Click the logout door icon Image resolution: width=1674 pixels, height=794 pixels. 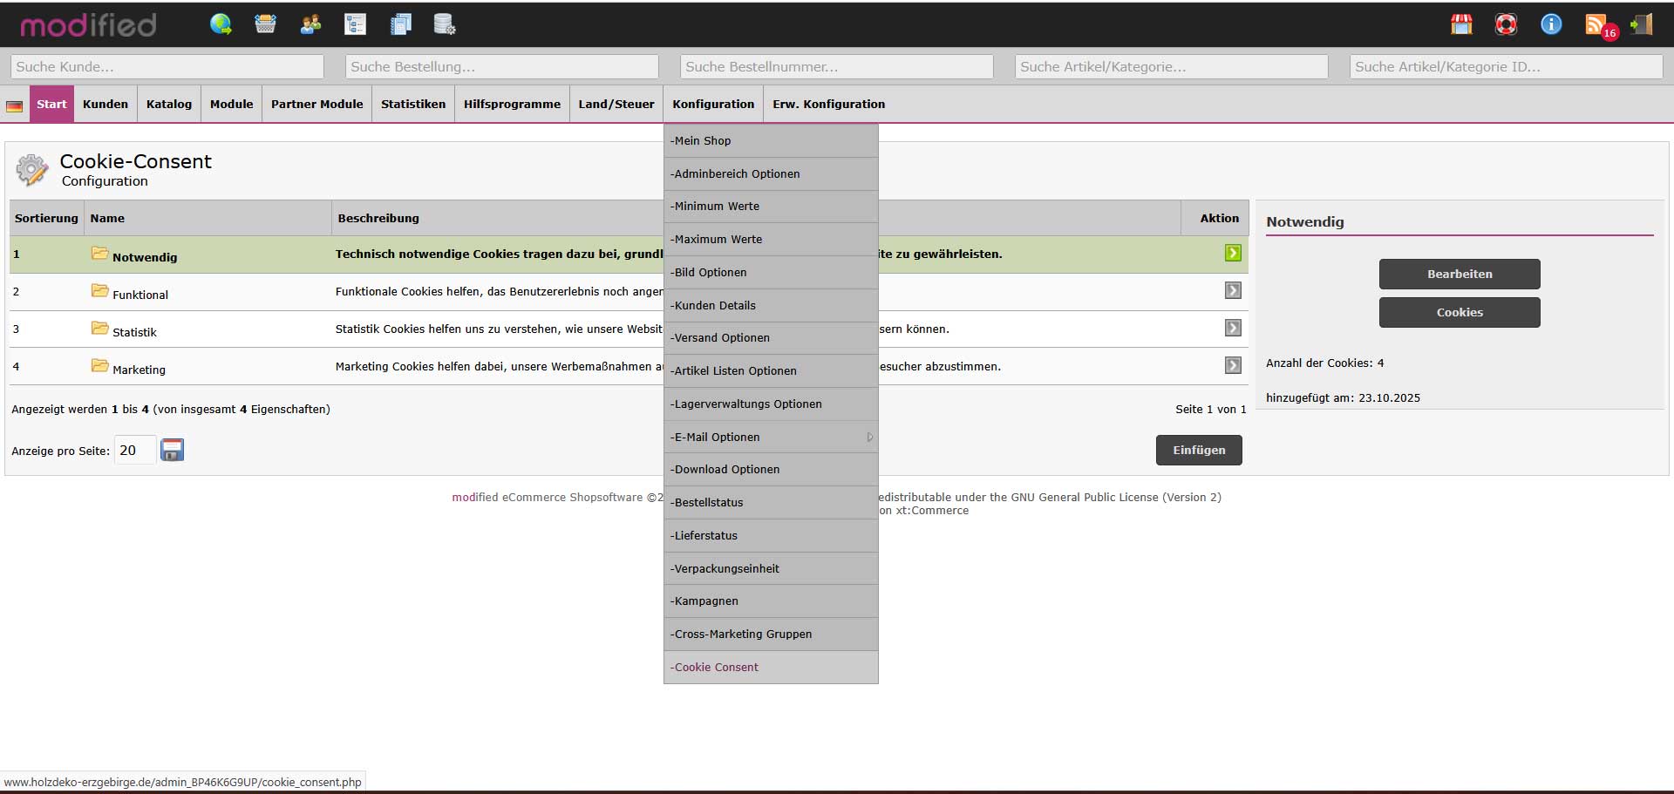pos(1641,24)
